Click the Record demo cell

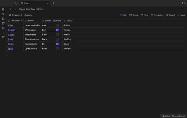(32, 44)
